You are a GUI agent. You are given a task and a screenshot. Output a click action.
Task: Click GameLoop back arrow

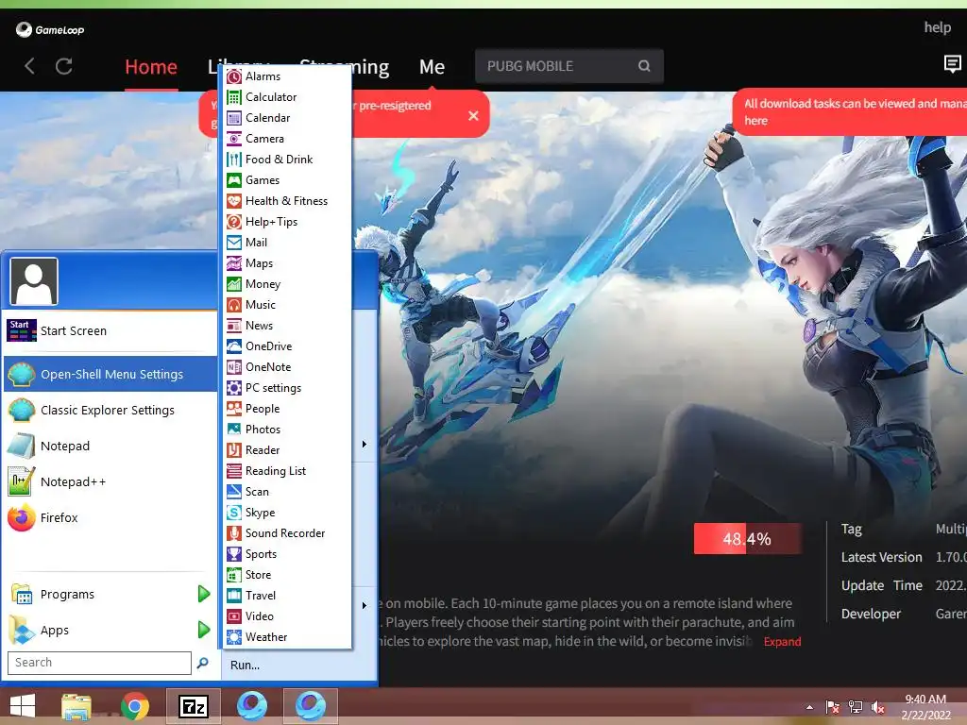coord(29,66)
